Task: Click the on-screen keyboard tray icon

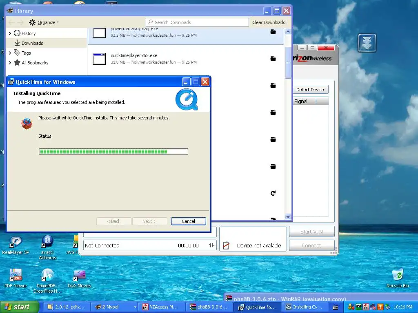Action: coord(336,307)
